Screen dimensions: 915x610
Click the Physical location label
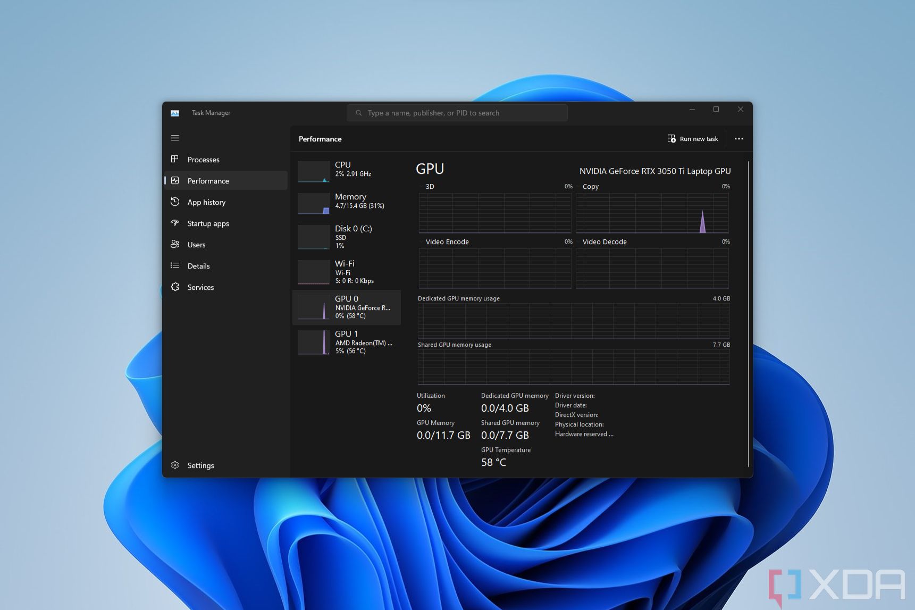(x=579, y=424)
